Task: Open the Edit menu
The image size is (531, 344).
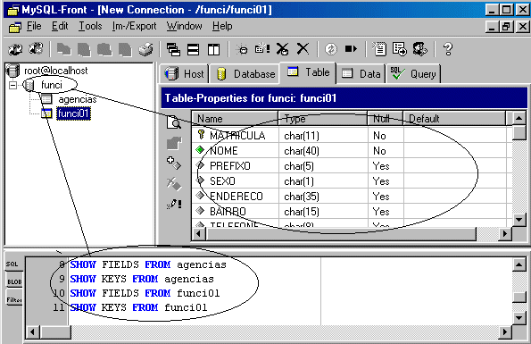Action: point(60,26)
